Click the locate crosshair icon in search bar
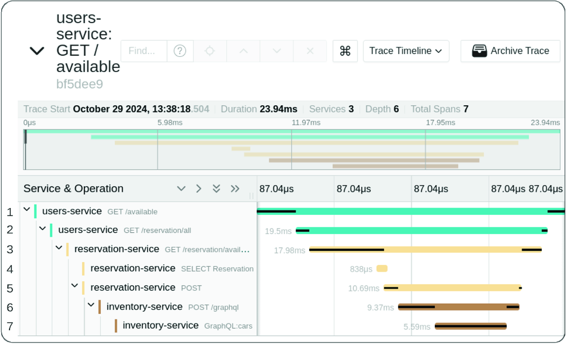Image resolution: width=570 pixels, height=351 pixels. click(210, 51)
